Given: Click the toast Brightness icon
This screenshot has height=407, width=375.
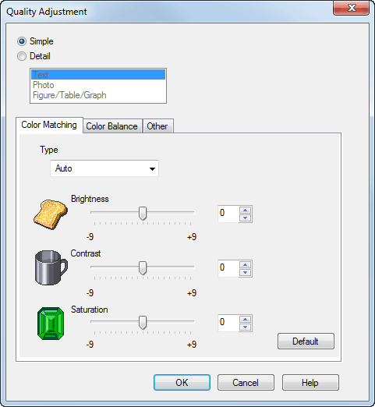Looking at the screenshot, I should (x=51, y=214).
